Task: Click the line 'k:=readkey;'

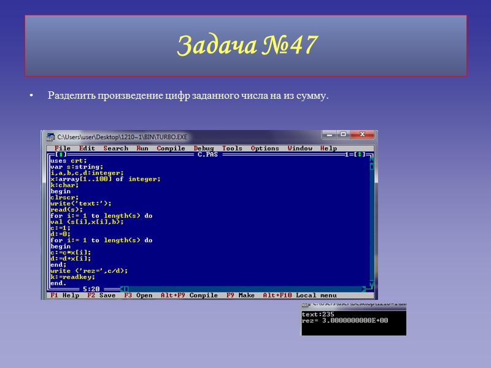Action: 72,277
